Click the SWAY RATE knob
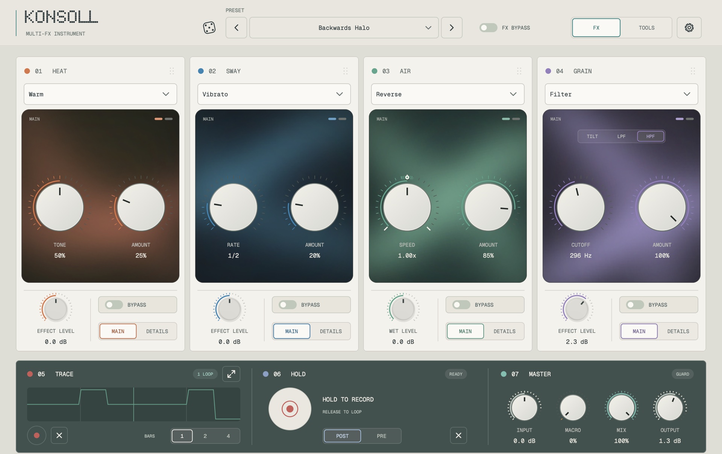Viewport: 722px width, 454px height. coord(233,207)
